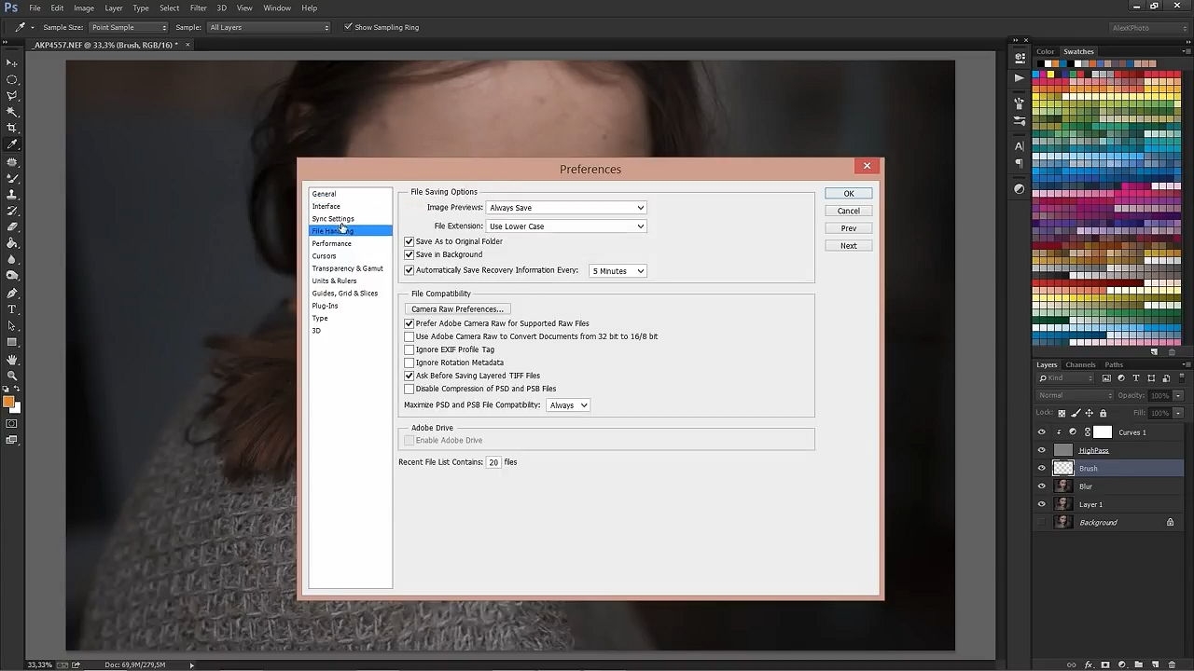Image resolution: width=1194 pixels, height=671 pixels.
Task: Edit the Recent File List count field
Action: [x=493, y=462]
